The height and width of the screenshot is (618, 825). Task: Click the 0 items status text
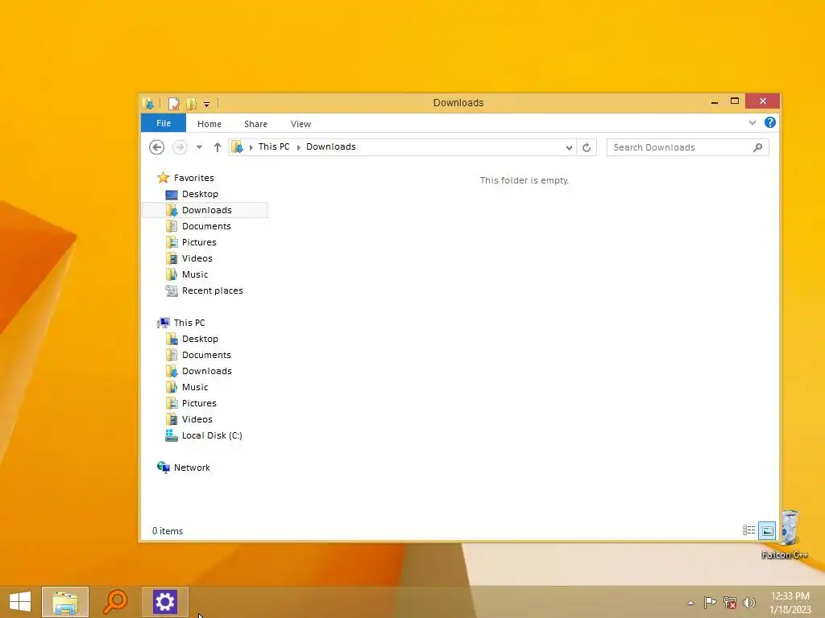(168, 531)
